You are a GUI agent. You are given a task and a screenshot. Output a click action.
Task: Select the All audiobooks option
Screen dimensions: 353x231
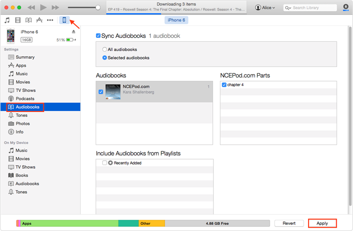pyautogui.click(x=105, y=50)
